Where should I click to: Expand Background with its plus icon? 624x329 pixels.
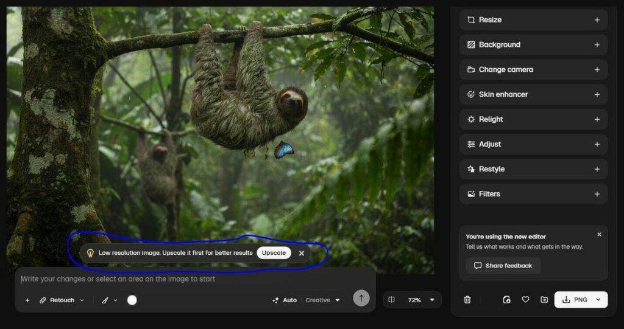597,45
